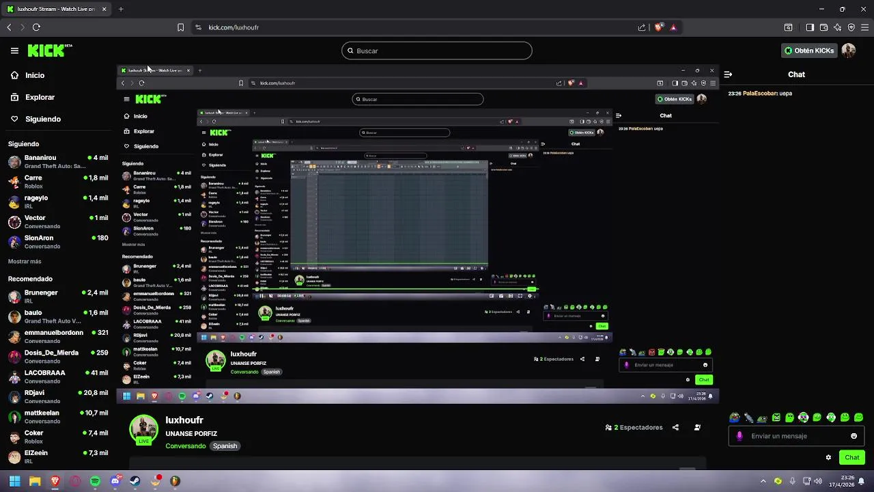Bookmark this page with bookmark icon
The height and width of the screenshot is (492, 874).
tap(180, 27)
